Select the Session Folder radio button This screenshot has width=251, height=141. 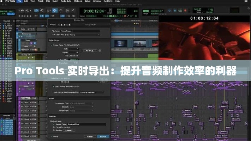click(54, 124)
